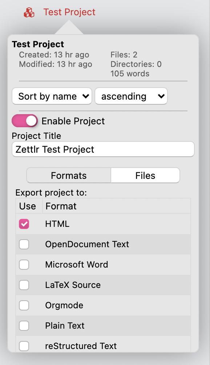Uncheck the HTML export format
Image resolution: width=210 pixels, height=365 pixels.
24,224
